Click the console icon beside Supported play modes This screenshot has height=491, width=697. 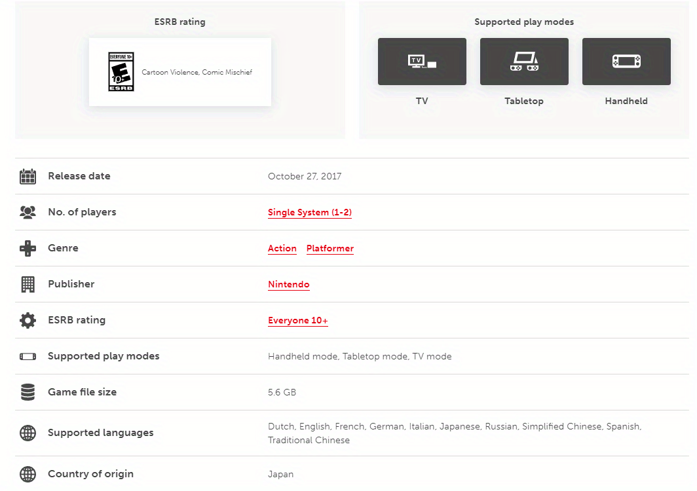point(28,357)
